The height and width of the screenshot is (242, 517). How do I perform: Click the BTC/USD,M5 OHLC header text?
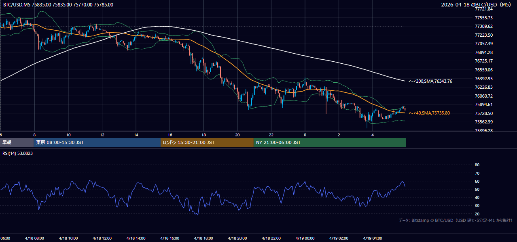pos(58,5)
